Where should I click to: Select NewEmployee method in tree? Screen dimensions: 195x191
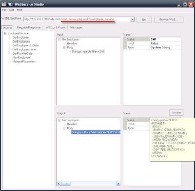point(21,58)
